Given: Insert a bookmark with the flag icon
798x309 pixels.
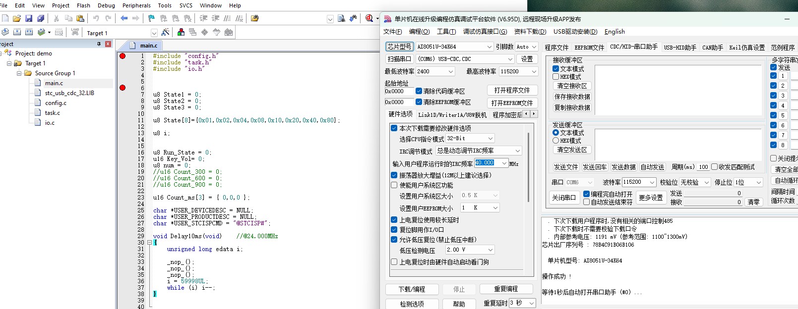Looking at the screenshot, I should coord(151,18).
